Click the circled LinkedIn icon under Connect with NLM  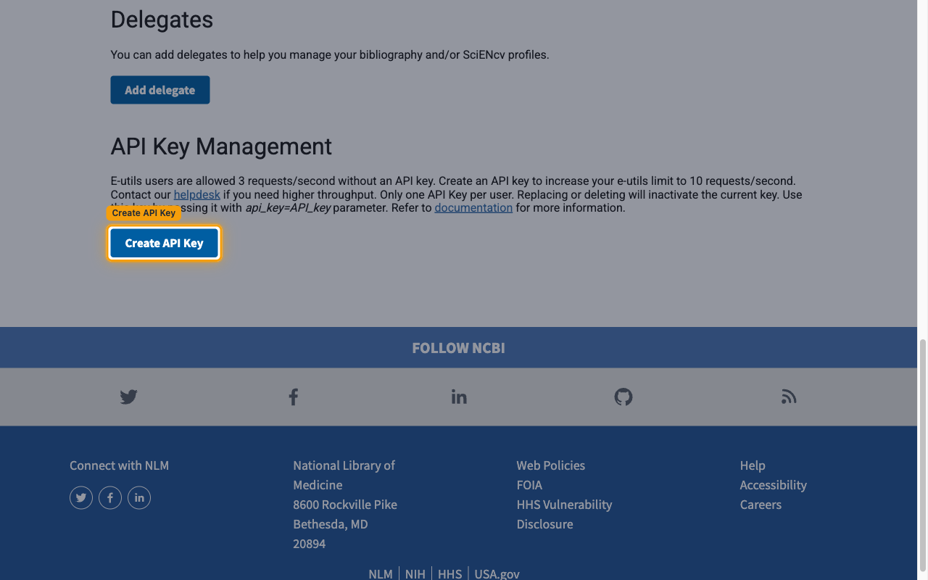coord(139,497)
